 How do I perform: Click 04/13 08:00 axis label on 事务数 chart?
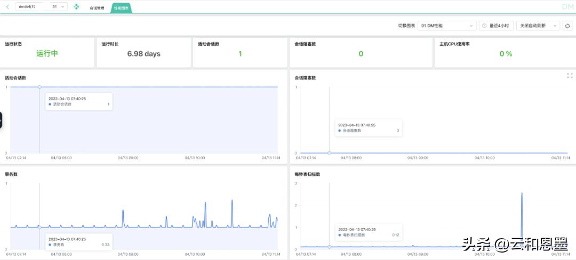[x=61, y=254]
